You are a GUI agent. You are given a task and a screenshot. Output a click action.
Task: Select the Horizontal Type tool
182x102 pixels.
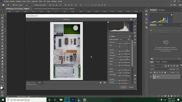[x=2, y=67]
